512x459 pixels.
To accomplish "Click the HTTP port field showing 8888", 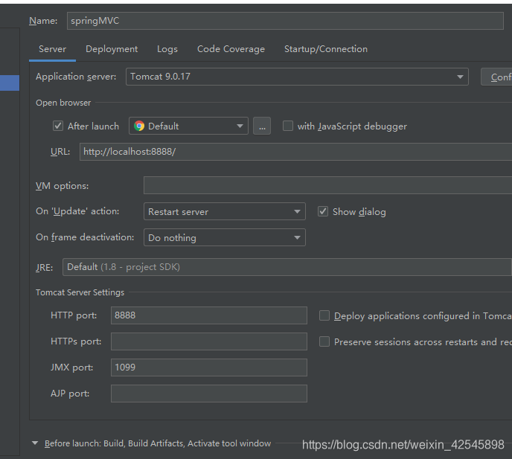I will click(x=209, y=315).
